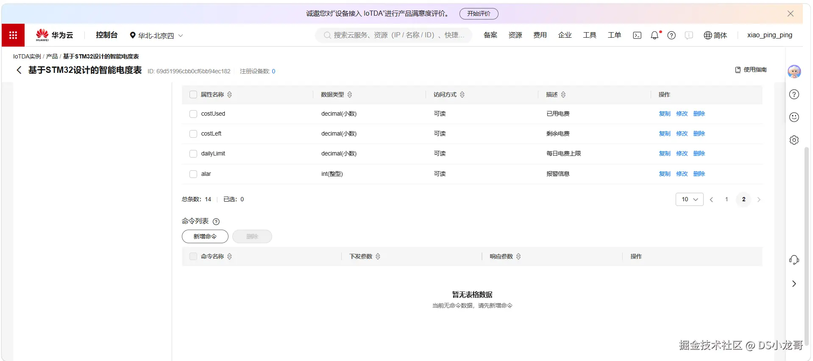The height and width of the screenshot is (361, 813).
Task: Open the 控制台 console
Action: coord(107,35)
